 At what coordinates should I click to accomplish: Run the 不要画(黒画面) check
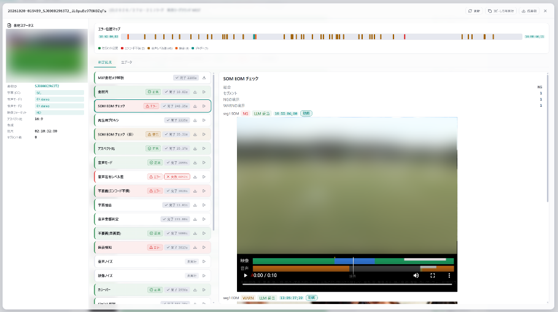click(204, 234)
